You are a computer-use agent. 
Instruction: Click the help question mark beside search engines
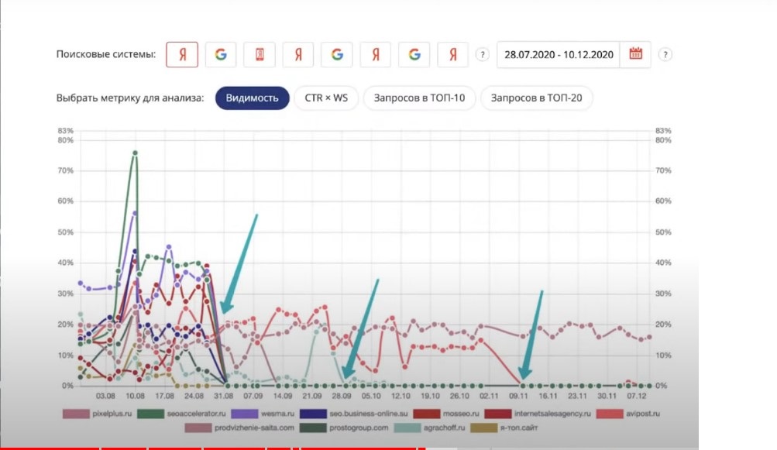(x=483, y=55)
